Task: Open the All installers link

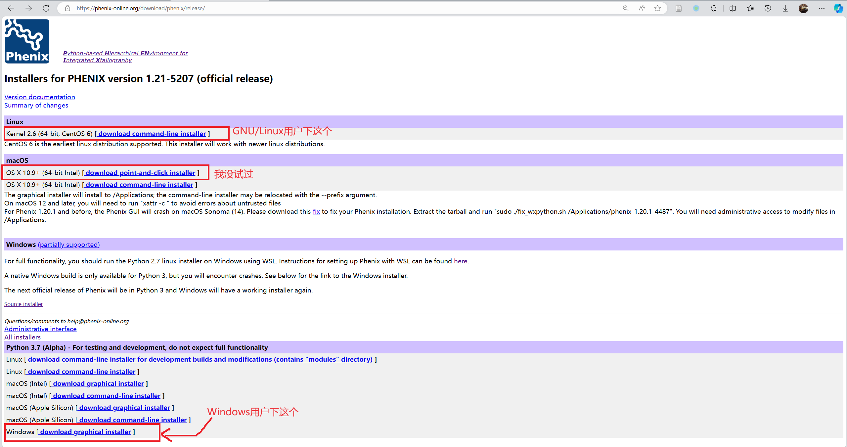Action: pyautogui.click(x=22, y=337)
